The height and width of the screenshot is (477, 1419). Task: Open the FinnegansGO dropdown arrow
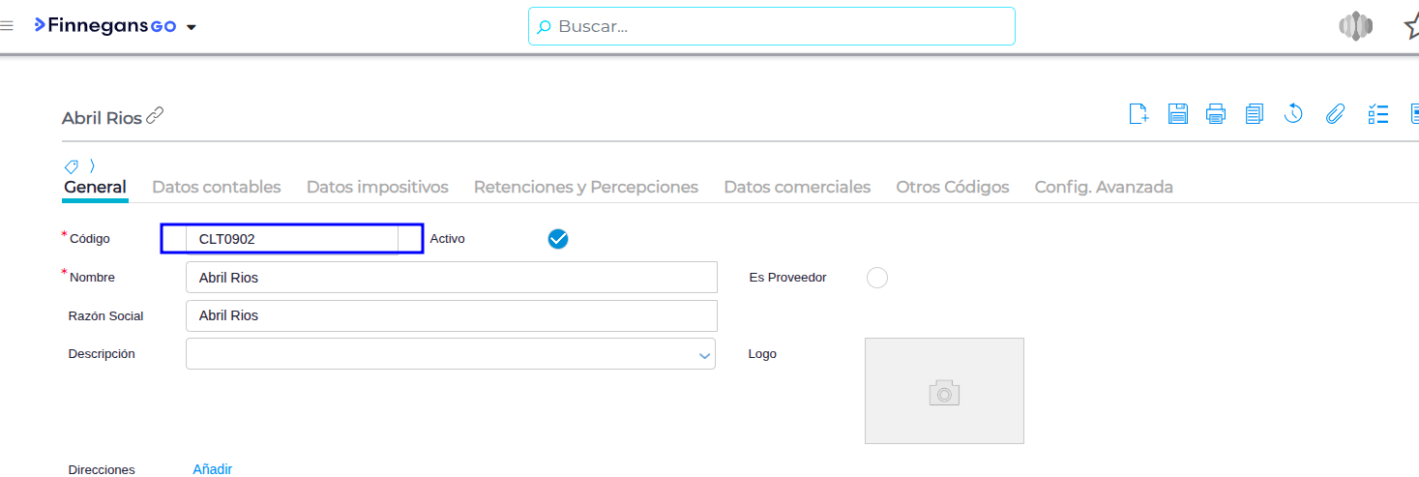click(192, 27)
